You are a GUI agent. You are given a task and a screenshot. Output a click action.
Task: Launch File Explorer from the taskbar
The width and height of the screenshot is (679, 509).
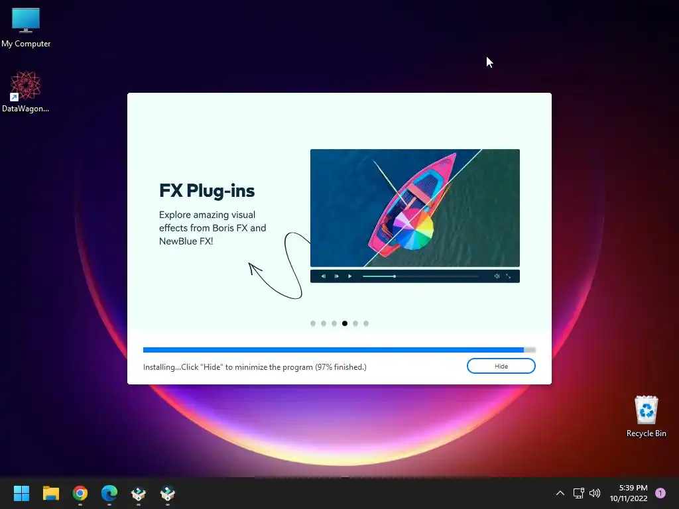point(51,493)
